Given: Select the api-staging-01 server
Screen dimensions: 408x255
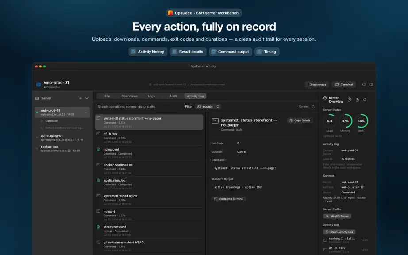Looking at the screenshot, I should 62,137.
